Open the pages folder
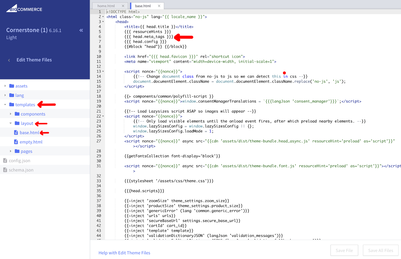The image size is (401, 259). [x=27, y=151]
